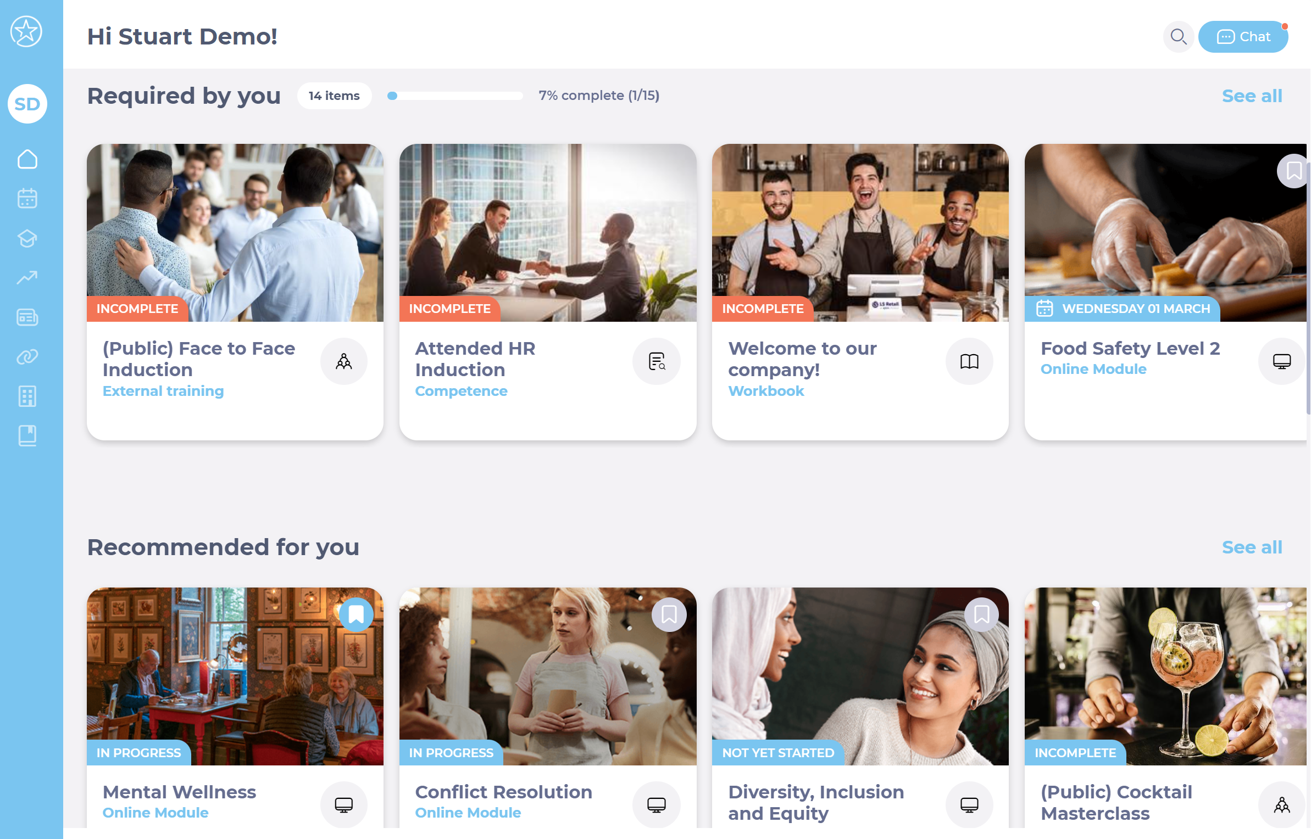Click the Workbook label
The height and width of the screenshot is (839, 1311).
(766, 391)
